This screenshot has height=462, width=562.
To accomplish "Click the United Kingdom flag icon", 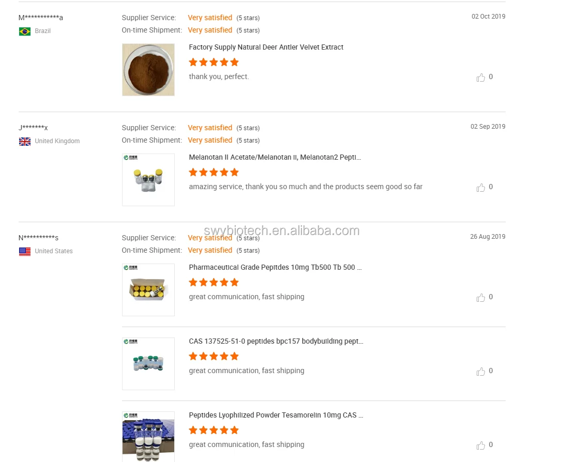I will pyautogui.click(x=25, y=142).
